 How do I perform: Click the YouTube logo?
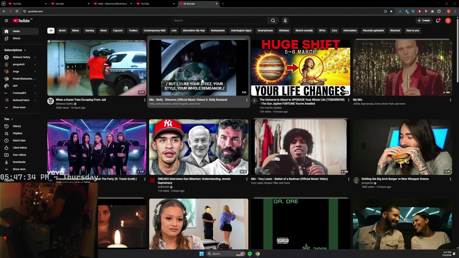tap(22, 20)
